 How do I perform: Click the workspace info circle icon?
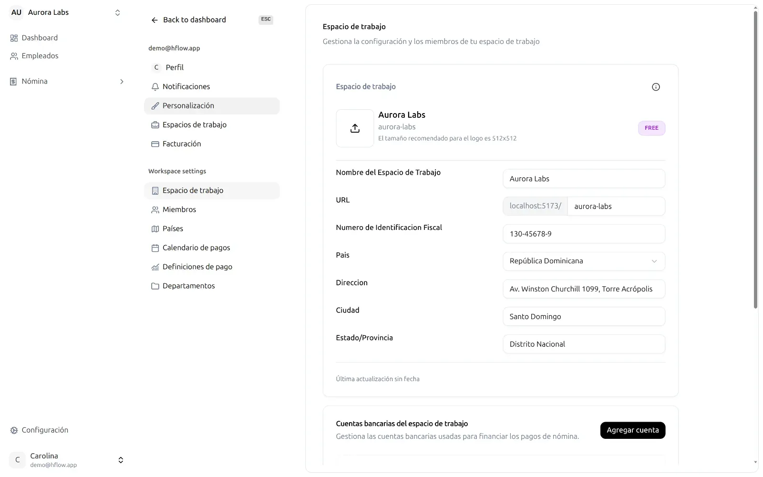[x=656, y=87]
